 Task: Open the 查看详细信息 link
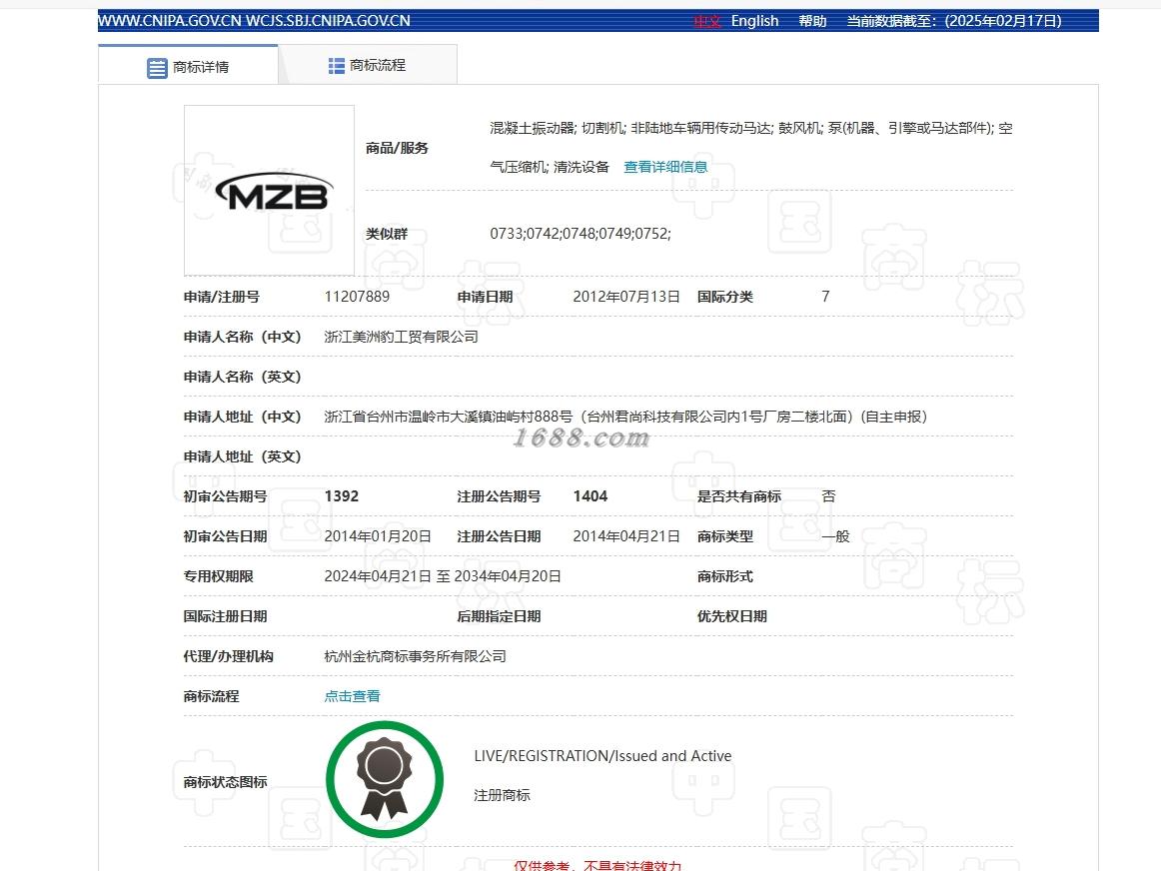665,167
